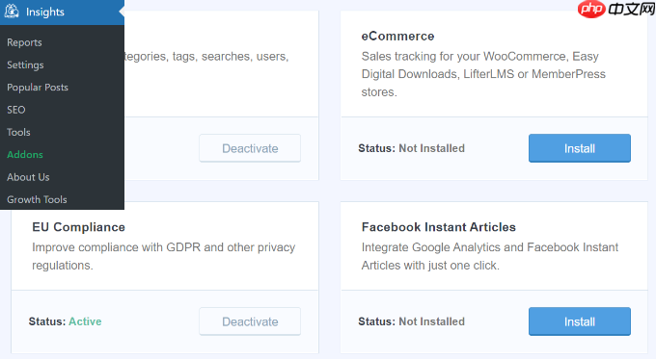Click the php中文网 logo watermark
656x359 pixels.
[615, 10]
